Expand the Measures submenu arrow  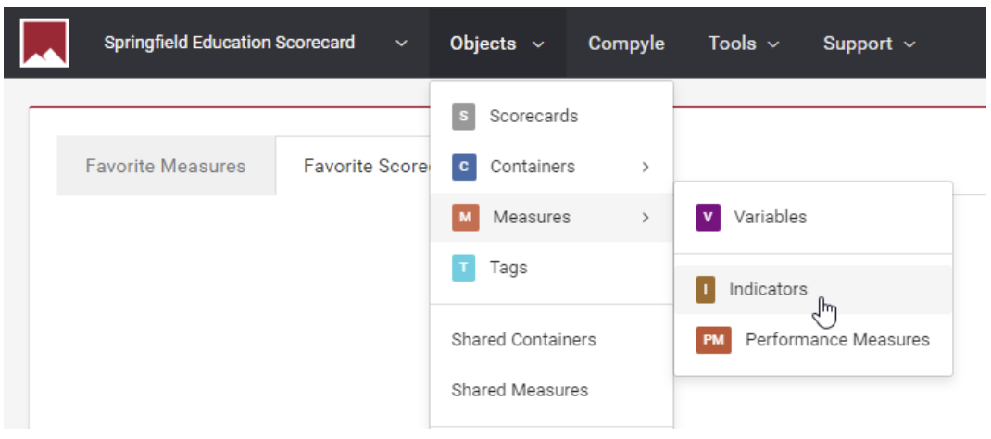646,218
